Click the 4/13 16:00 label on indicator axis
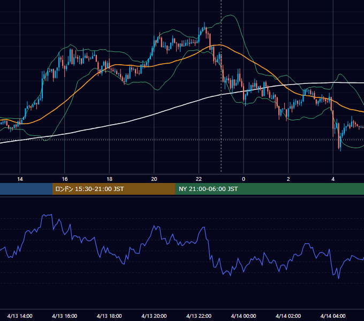Viewport: 364px width, 321px height. (65, 316)
